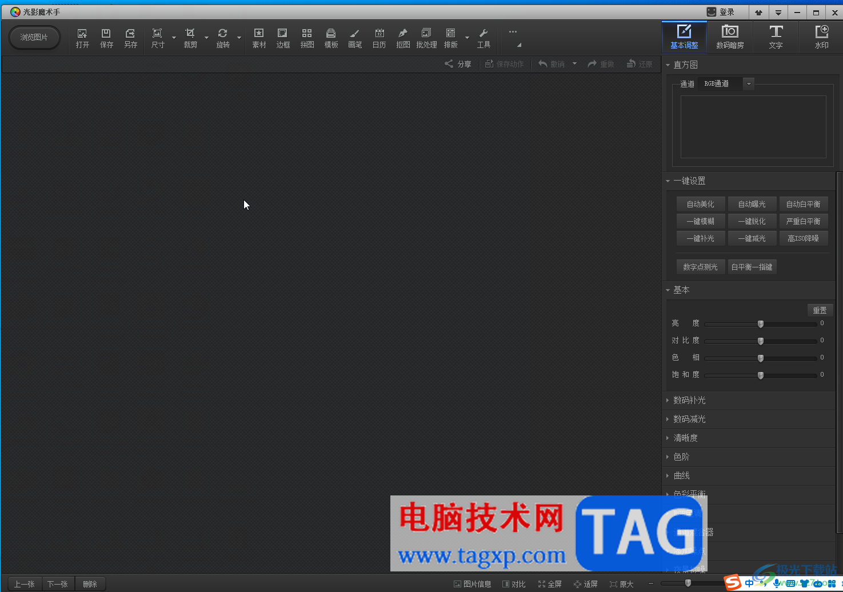Click the 亮度 brightness slider handle
Image resolution: width=843 pixels, height=592 pixels.
(761, 324)
